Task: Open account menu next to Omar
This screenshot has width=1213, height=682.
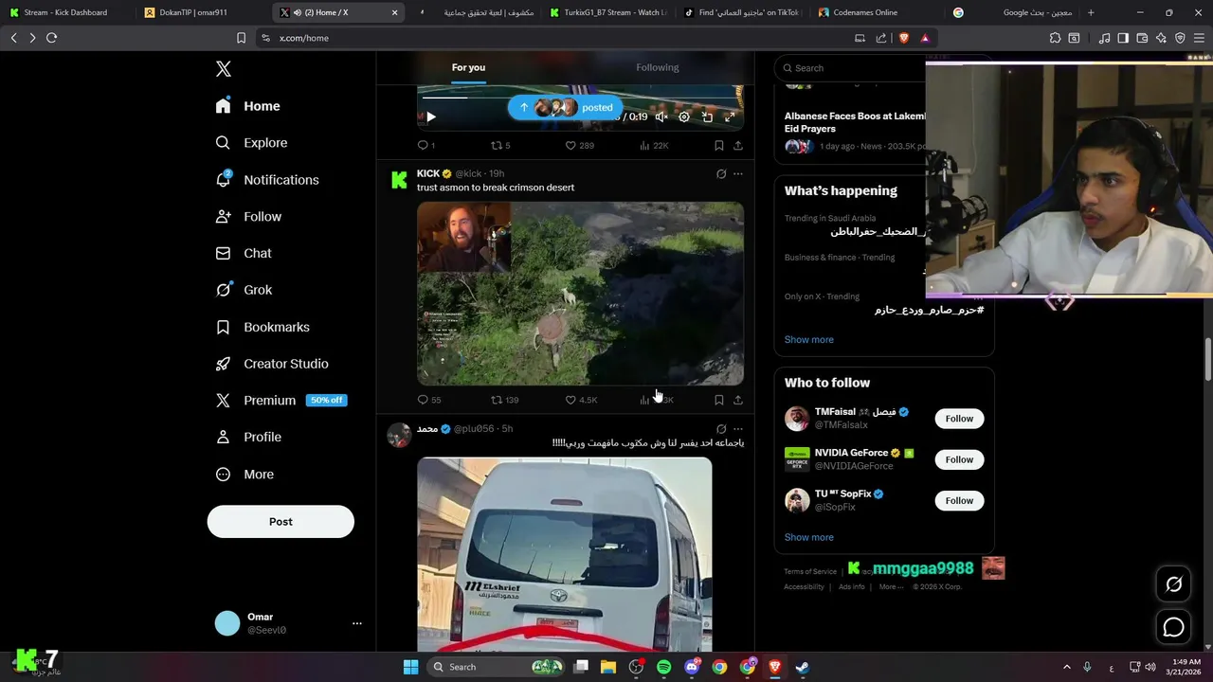Action: point(357,623)
